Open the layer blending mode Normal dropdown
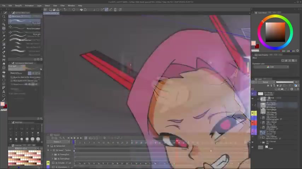Image resolution: width=302 pixels, height=169 pixels. (266, 82)
